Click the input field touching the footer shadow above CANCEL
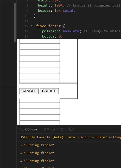121x168 pixels. pyautogui.click(x=40, y=81)
